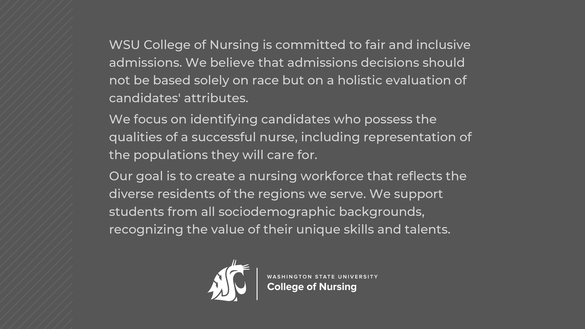Click the word 'inclusive' in the first line
Screen dimensions: 585x329
click(443, 45)
